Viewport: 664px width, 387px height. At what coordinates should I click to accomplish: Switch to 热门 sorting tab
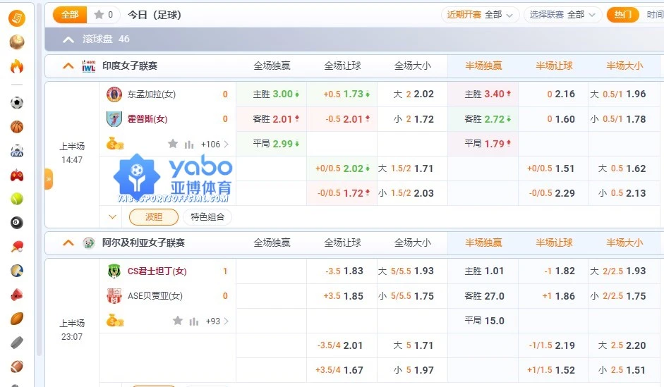click(622, 15)
